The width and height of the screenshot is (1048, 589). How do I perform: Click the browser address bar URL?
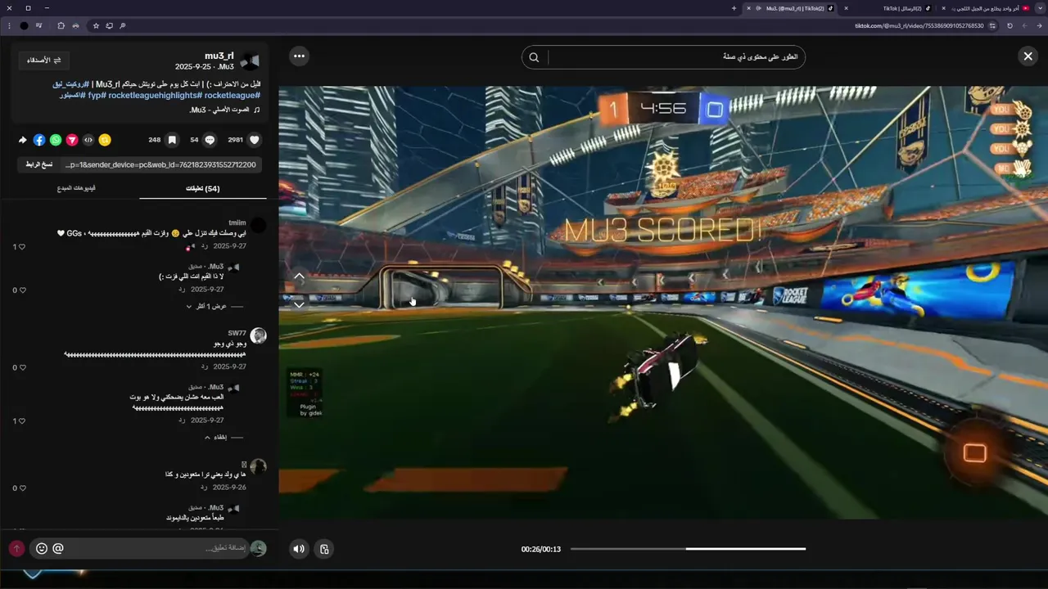point(919,25)
